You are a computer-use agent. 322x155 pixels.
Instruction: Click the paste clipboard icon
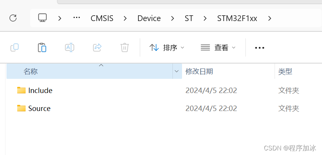point(42,47)
